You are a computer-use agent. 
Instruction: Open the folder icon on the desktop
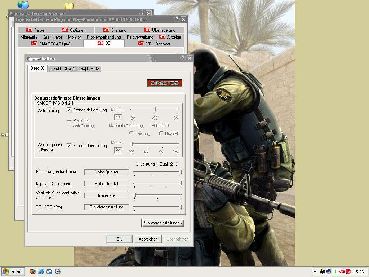pyautogui.click(x=69, y=6)
